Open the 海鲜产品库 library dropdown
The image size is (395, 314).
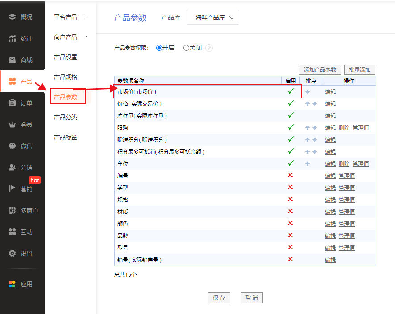coord(213,17)
